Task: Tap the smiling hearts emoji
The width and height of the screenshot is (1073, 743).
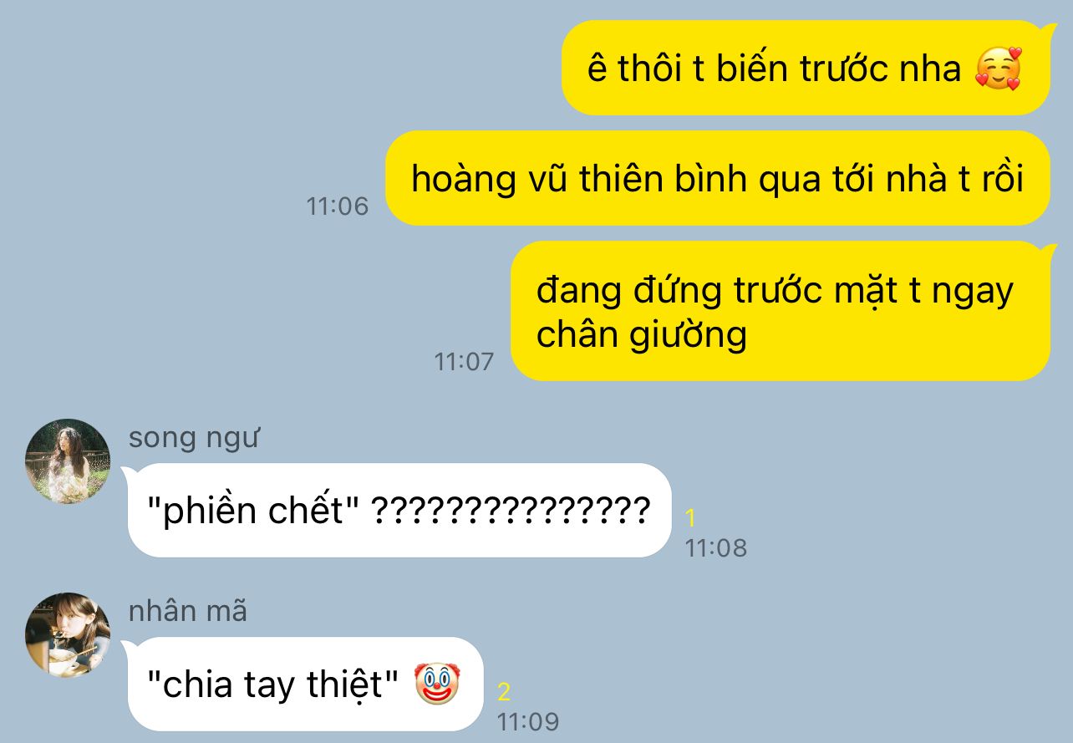Action: click(x=999, y=69)
